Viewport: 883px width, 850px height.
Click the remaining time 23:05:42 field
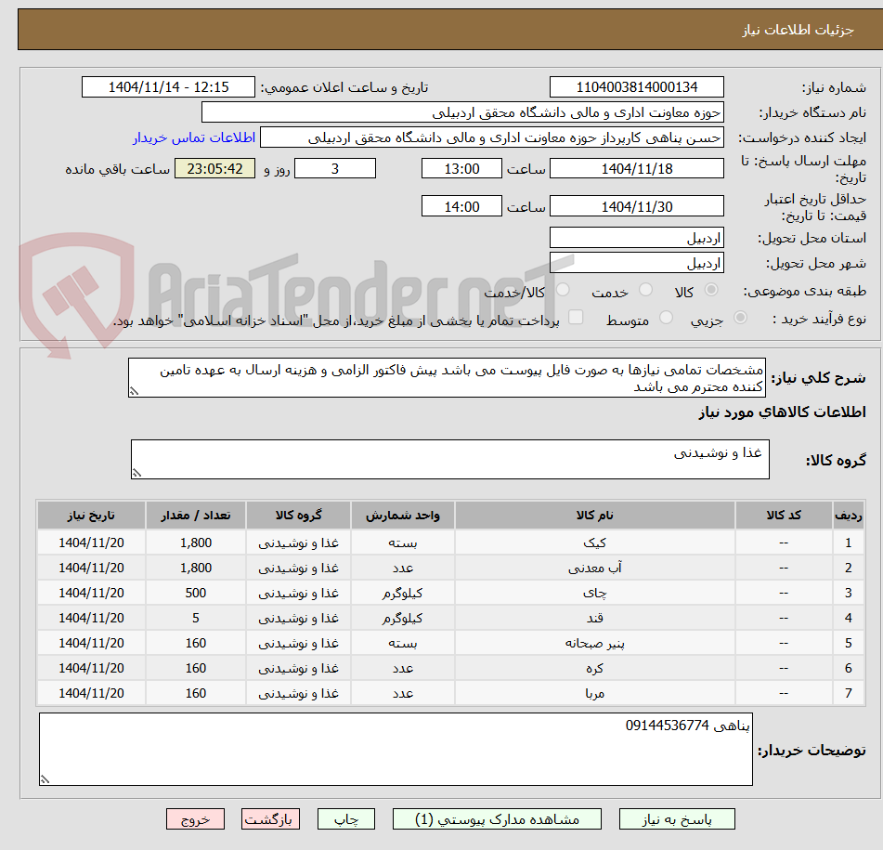coord(214,169)
